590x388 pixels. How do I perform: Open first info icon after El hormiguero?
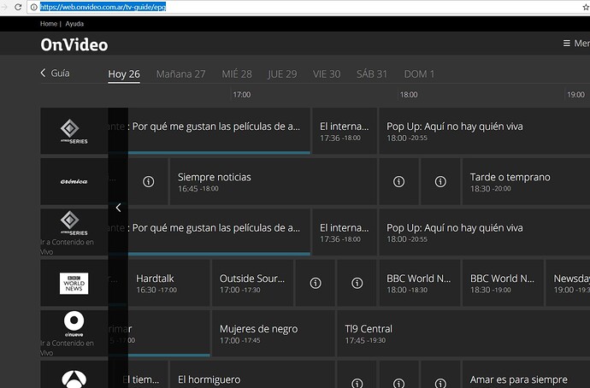pos(357,383)
